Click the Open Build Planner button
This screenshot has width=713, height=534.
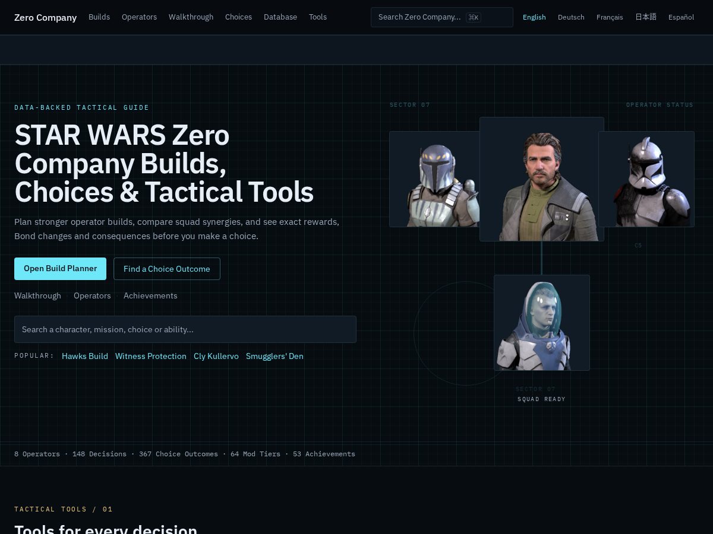pyautogui.click(x=60, y=269)
